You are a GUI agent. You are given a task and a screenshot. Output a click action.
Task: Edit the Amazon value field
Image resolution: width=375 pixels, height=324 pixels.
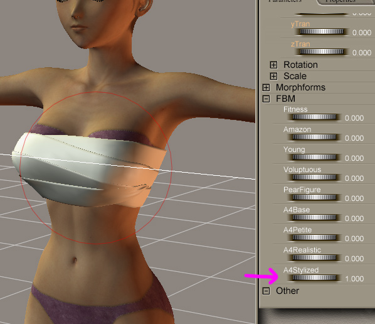(354, 138)
